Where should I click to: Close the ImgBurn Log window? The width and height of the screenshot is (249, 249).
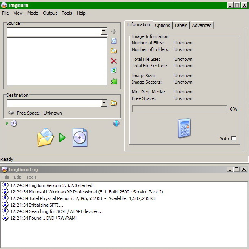pos(244,169)
